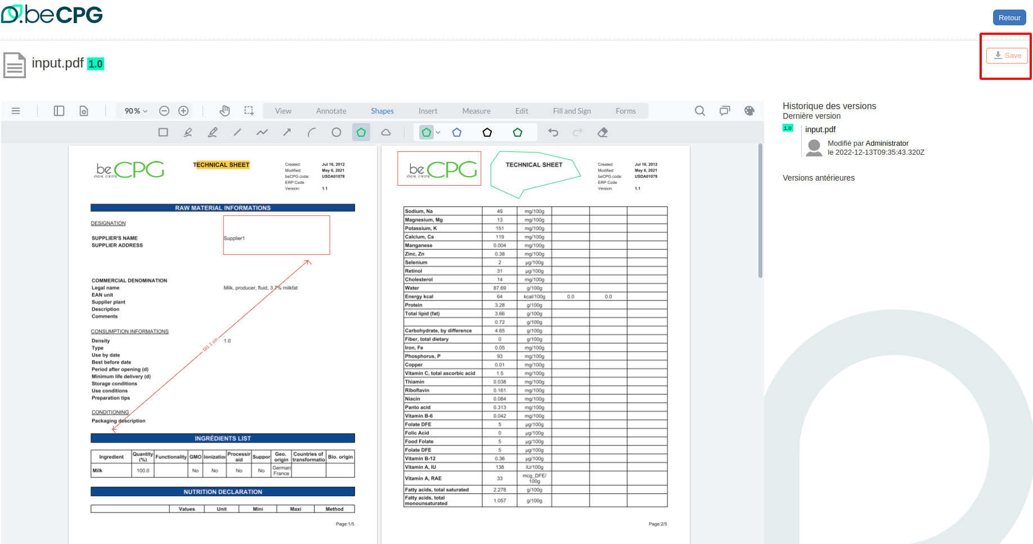1033x544 pixels.
Task: Switch to the Forms tab
Action: click(x=626, y=111)
